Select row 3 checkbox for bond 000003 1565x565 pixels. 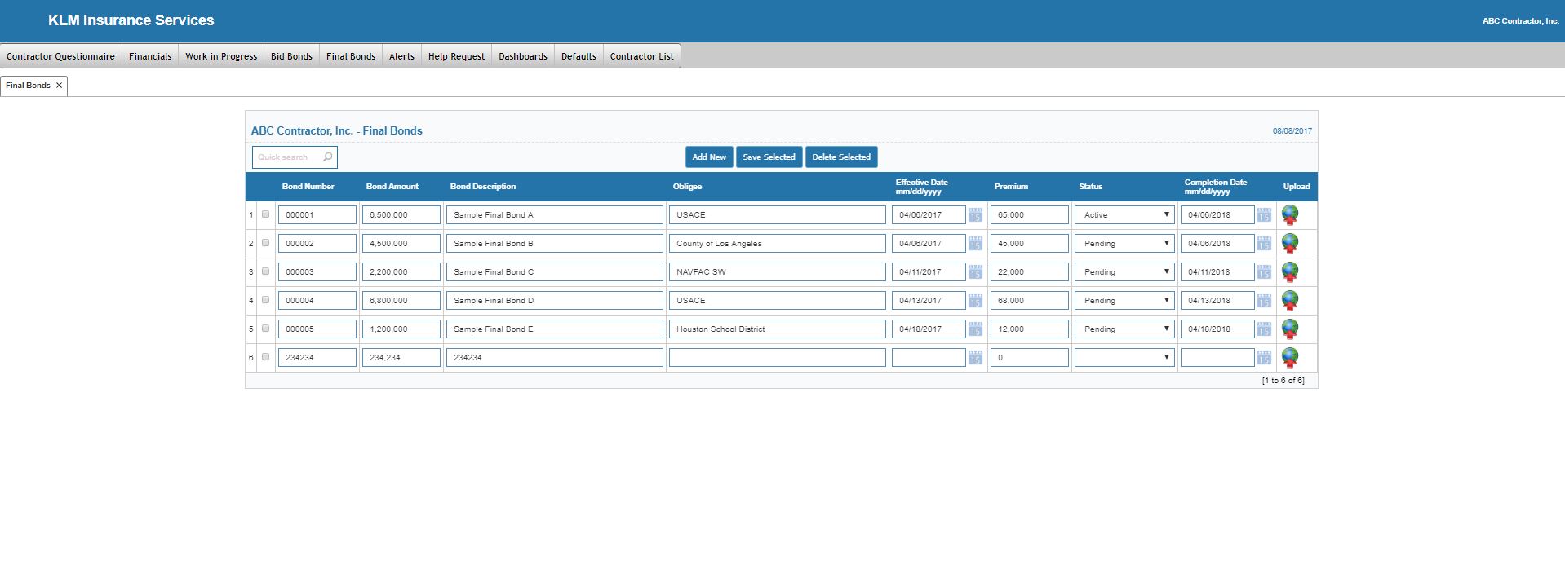pos(265,271)
